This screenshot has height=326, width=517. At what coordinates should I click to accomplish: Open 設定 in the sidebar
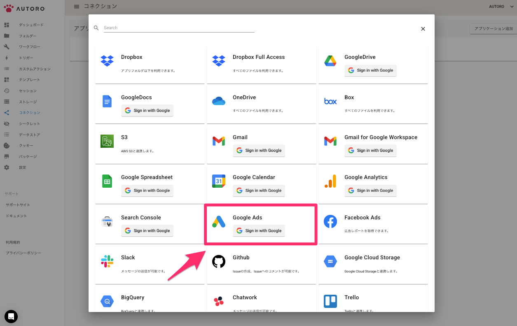22,168
